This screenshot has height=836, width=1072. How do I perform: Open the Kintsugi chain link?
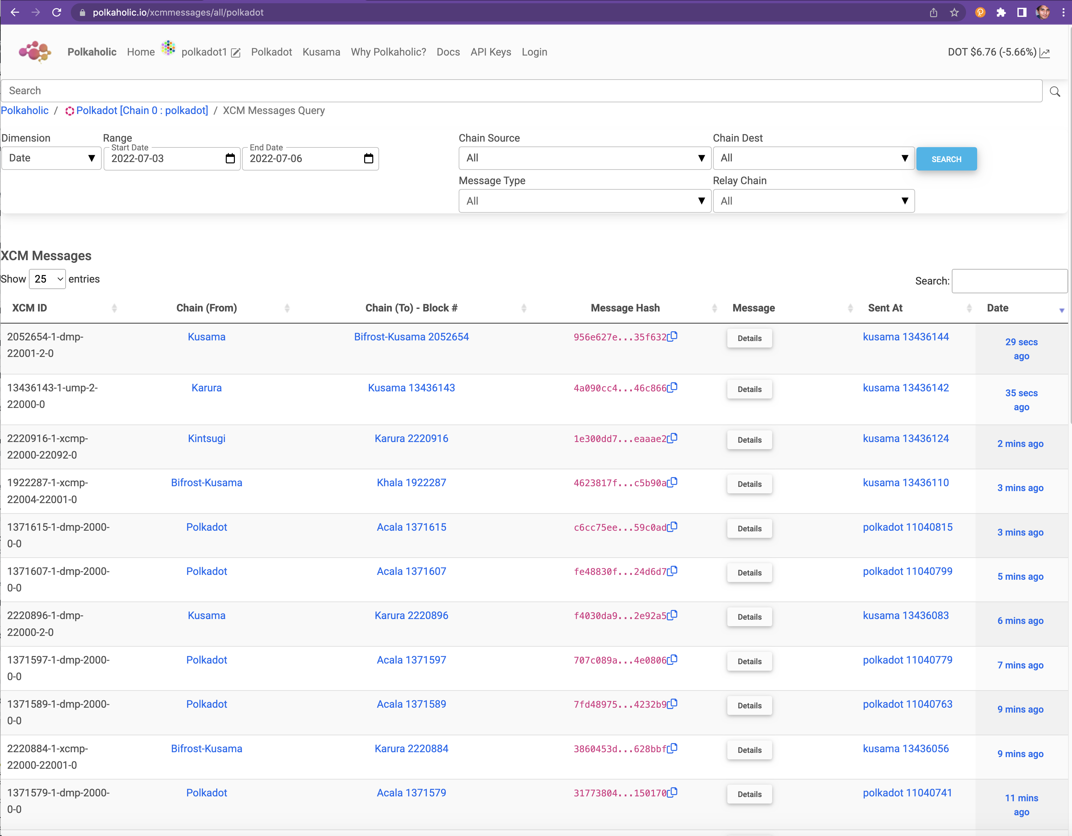coord(207,438)
